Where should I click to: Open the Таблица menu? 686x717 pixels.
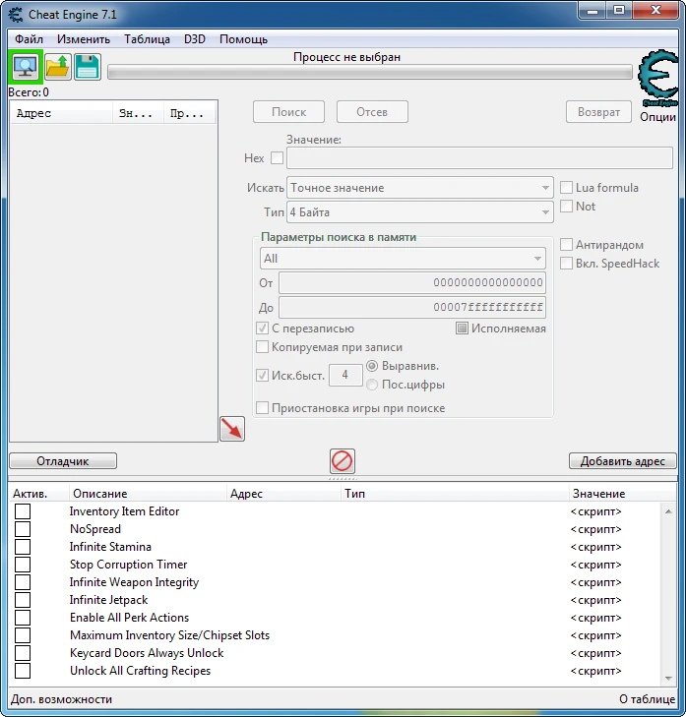[x=147, y=39]
